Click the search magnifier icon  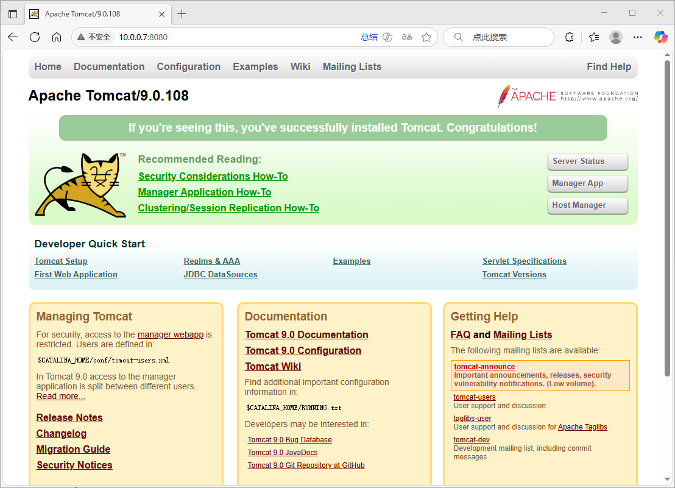pos(459,37)
